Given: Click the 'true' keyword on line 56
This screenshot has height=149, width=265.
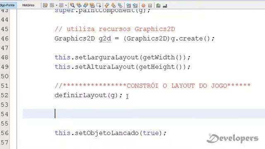Looking at the screenshot, I should (151, 133).
